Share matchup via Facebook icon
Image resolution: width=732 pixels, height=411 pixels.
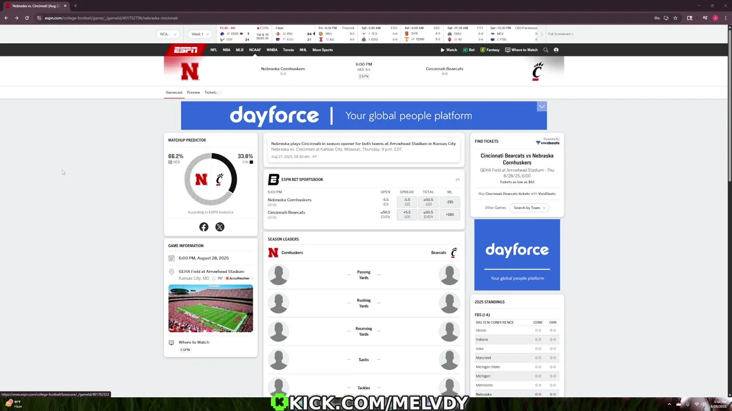pyautogui.click(x=204, y=227)
